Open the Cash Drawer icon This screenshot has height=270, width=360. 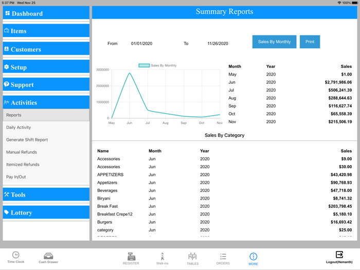(48, 256)
